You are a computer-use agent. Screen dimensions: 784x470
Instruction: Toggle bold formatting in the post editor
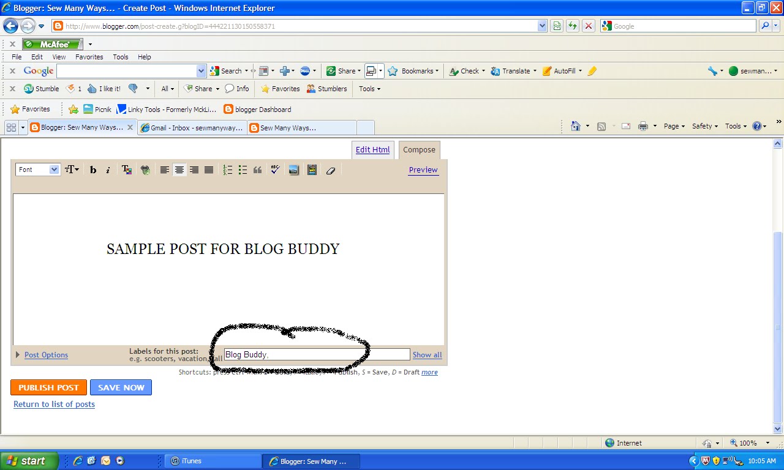pos(92,170)
